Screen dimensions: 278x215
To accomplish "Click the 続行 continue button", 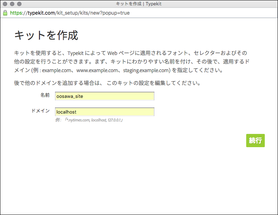I will (x=255, y=140).
